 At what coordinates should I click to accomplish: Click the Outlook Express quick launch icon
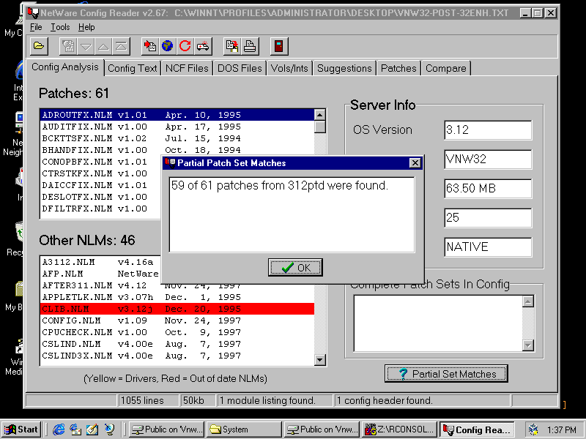coord(75,429)
